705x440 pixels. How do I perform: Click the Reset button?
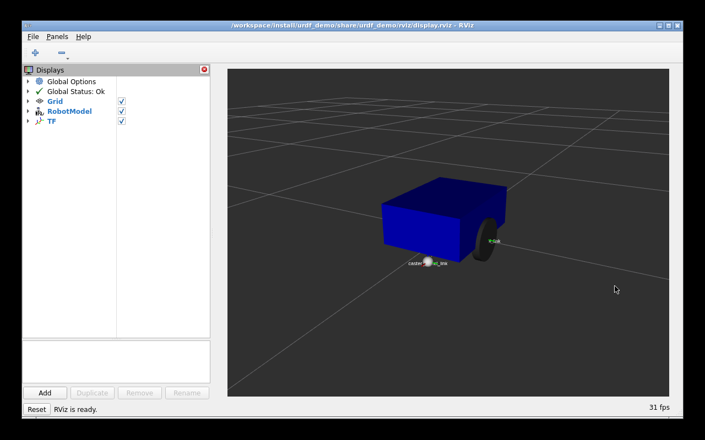[x=37, y=409]
